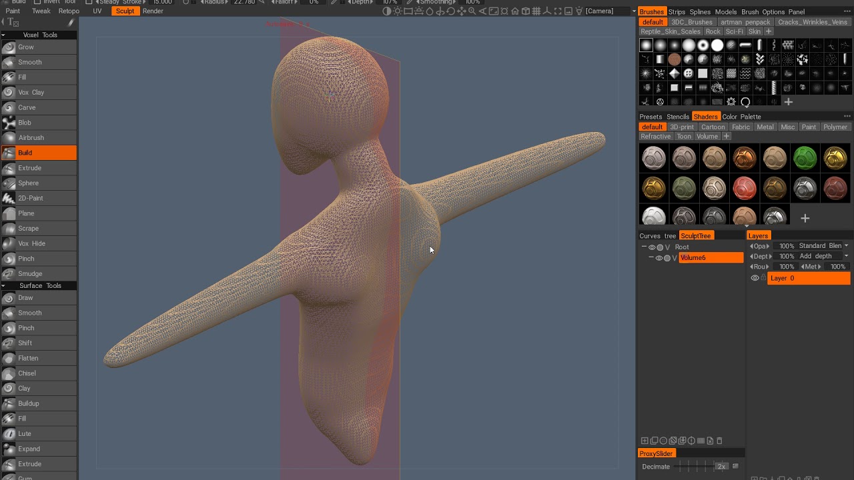This screenshot has height=480, width=854.
Task: Select the Airbrush voxel tool
Action: pyautogui.click(x=39, y=137)
